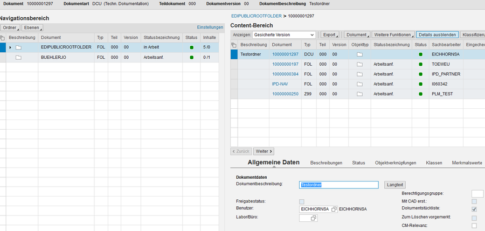This screenshot has height=231, width=485.
Task: Open the value help icon for the Labor/Büro field
Action: point(313,218)
